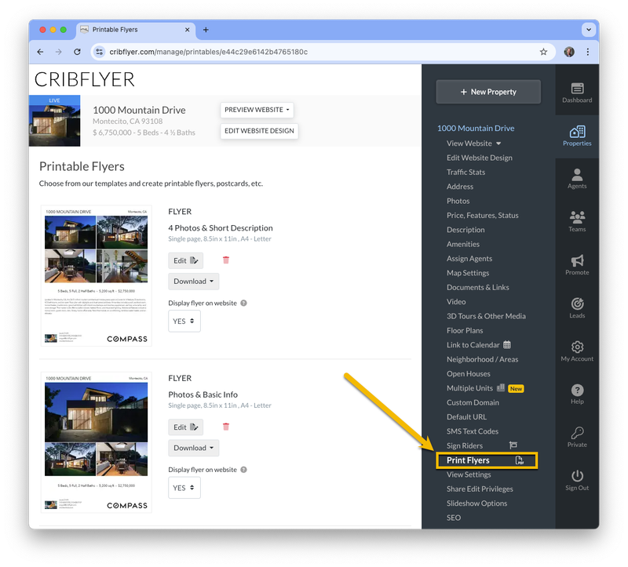628x567 pixels.
Task: View site information icon in address bar
Action: [100, 52]
